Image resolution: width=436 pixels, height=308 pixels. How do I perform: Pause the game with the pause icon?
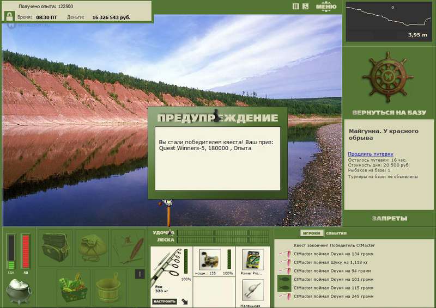coord(295,7)
